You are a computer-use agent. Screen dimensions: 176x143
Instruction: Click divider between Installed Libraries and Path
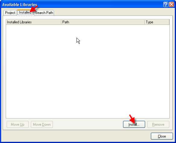61,22
